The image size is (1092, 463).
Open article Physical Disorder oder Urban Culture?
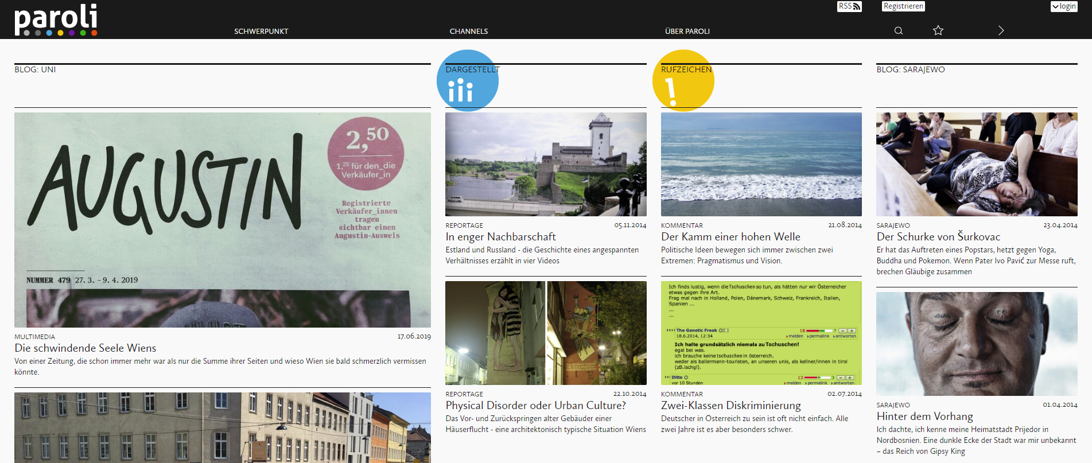(x=536, y=406)
